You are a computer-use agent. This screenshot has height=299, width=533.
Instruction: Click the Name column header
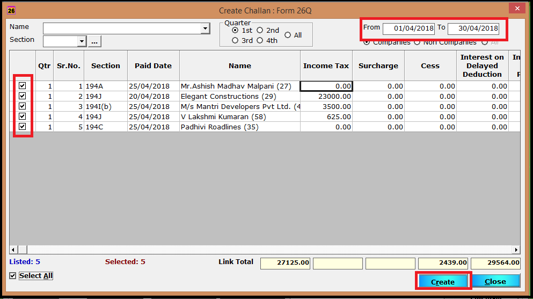tap(239, 65)
